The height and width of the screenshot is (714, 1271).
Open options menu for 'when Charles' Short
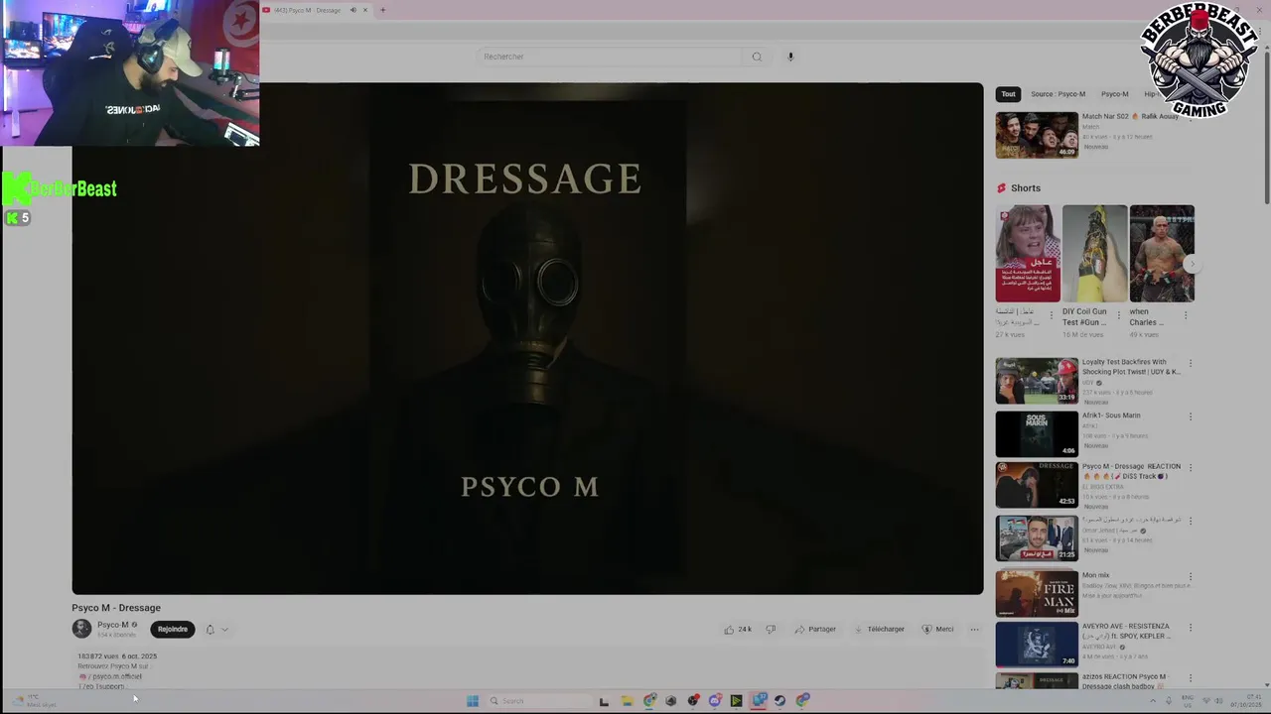(x=1185, y=315)
